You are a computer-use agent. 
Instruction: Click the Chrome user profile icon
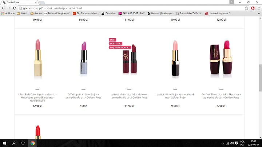[231, 2]
